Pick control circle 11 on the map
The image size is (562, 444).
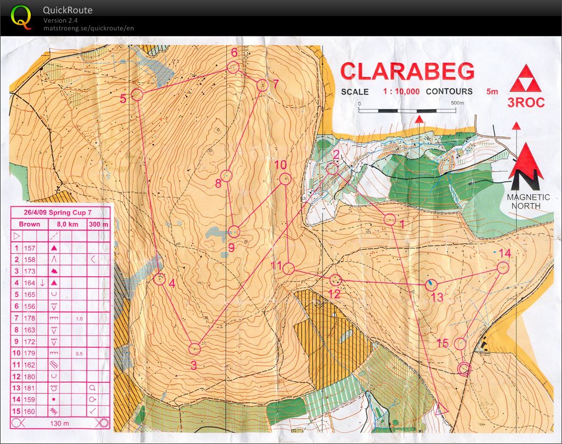click(x=288, y=268)
